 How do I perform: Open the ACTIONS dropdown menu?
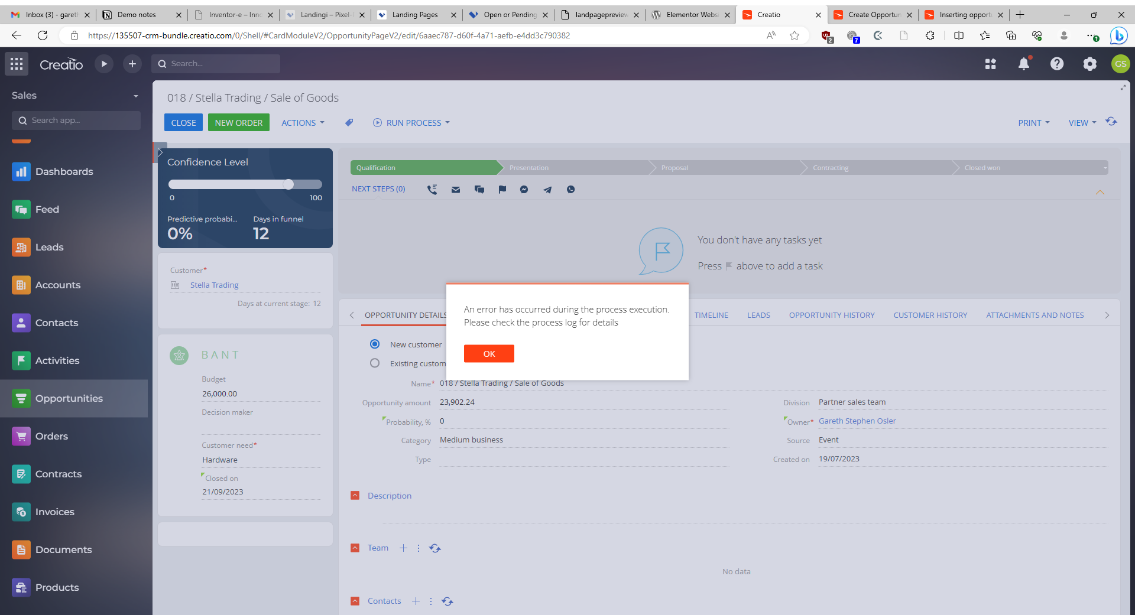(303, 123)
